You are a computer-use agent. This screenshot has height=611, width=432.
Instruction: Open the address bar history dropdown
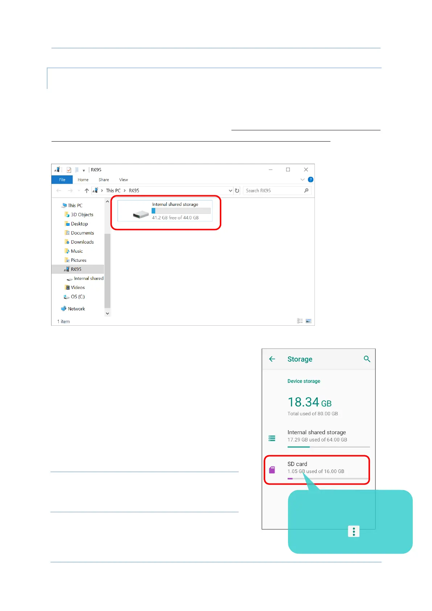230,191
